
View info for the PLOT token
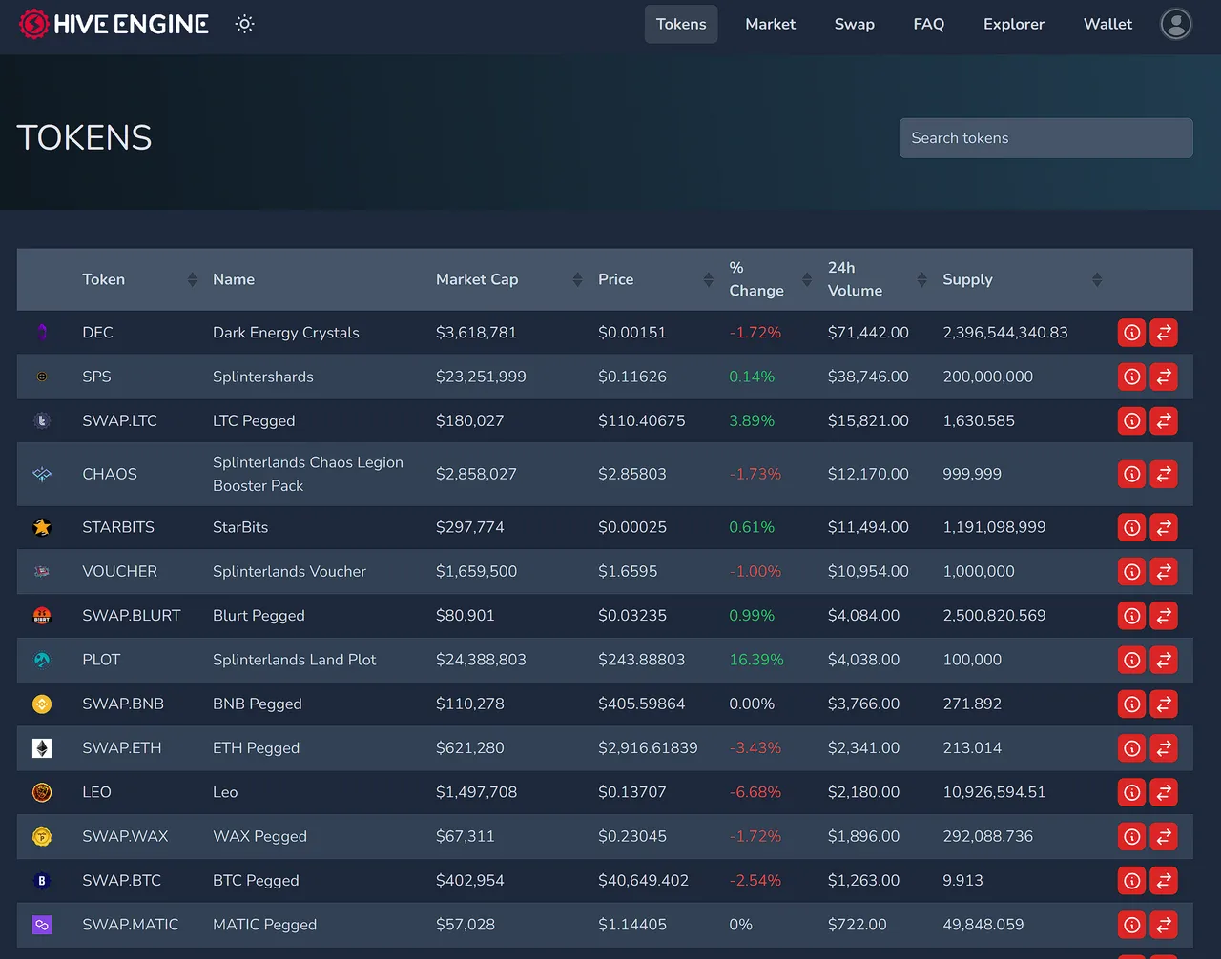(1131, 660)
